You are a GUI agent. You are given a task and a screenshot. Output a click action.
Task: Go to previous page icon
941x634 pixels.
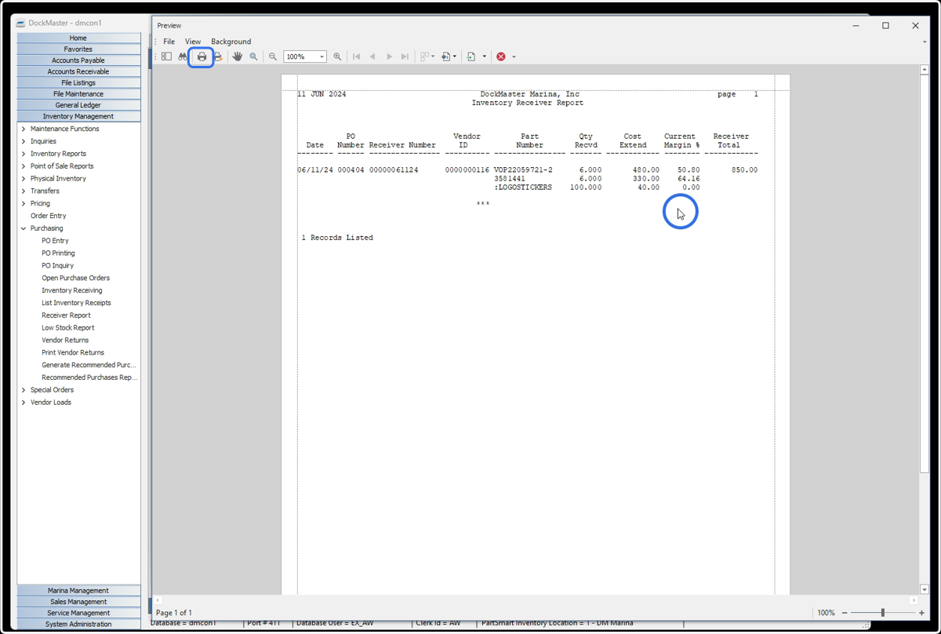click(372, 56)
